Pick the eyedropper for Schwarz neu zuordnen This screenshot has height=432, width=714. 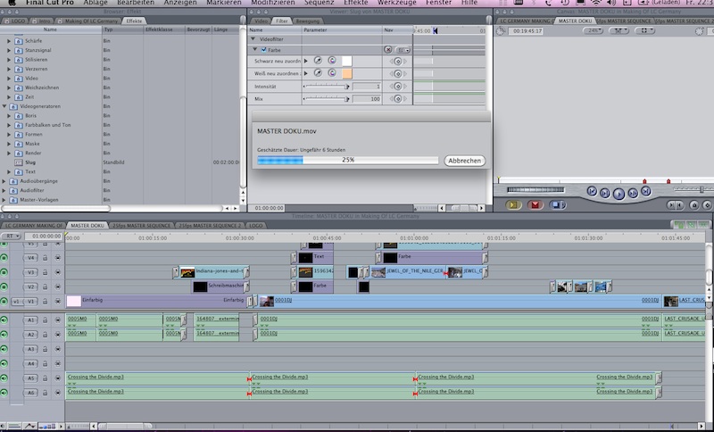click(317, 61)
